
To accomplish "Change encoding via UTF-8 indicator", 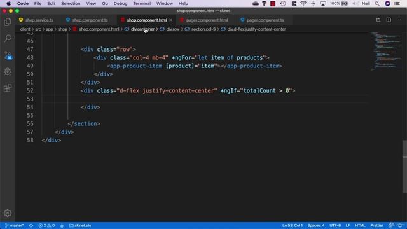I will click(335, 225).
